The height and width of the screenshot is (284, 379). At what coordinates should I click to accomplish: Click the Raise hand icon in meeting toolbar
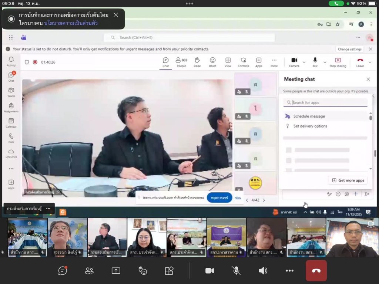[x=197, y=61]
